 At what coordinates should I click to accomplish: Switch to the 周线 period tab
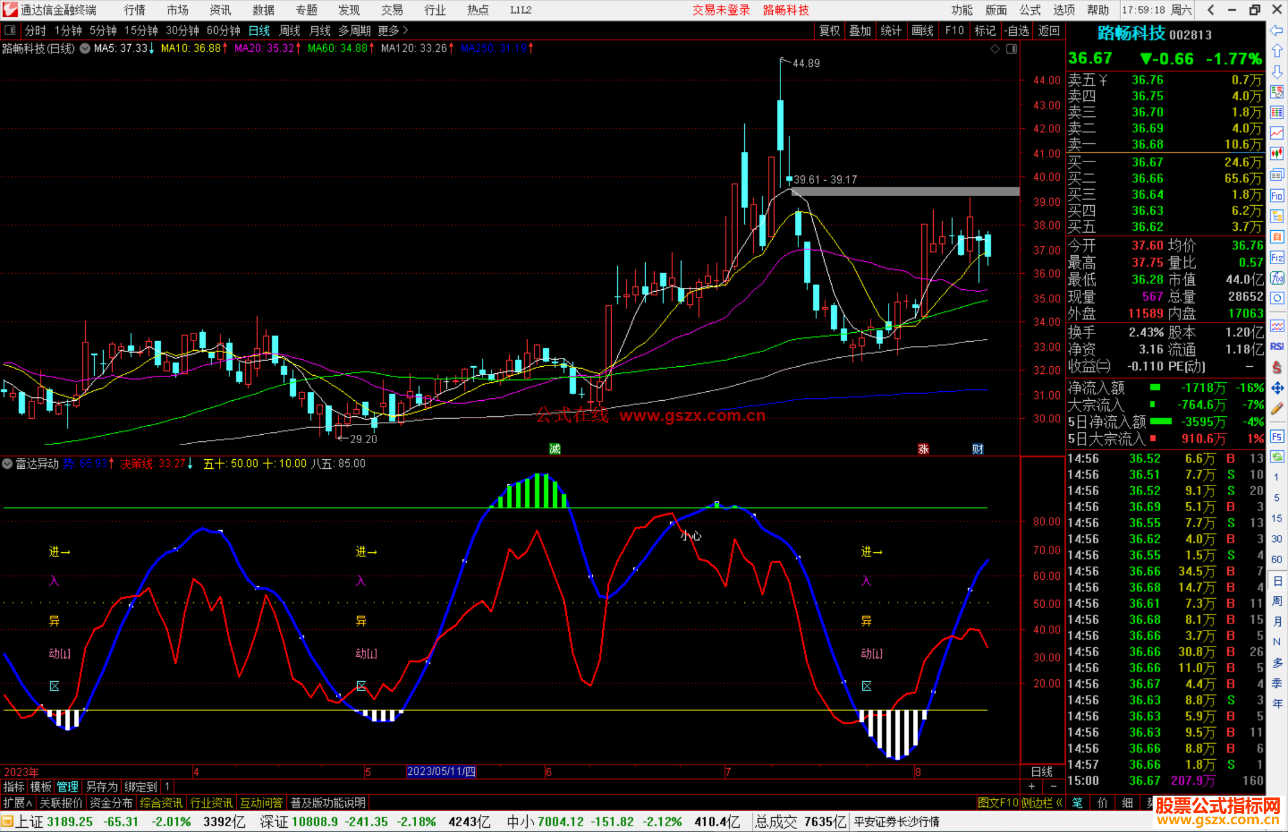[290, 30]
